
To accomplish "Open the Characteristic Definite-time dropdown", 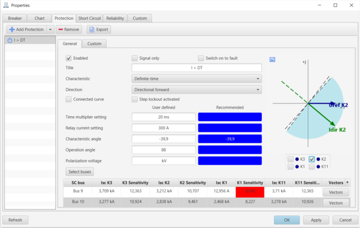I will tap(196, 79).
